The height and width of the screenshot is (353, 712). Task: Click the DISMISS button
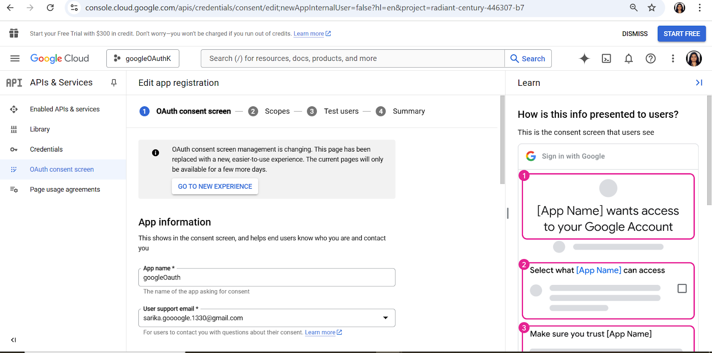coord(635,34)
